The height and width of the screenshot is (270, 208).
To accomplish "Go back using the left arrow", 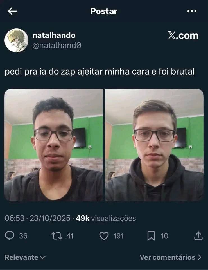I will pyautogui.click(x=12, y=11).
